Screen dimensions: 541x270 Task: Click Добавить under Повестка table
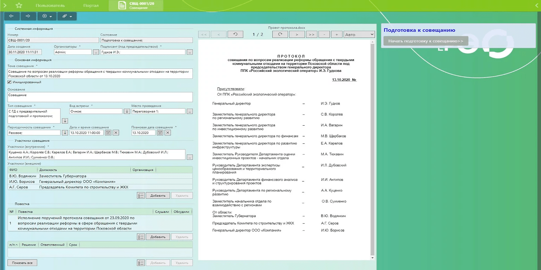click(x=158, y=237)
